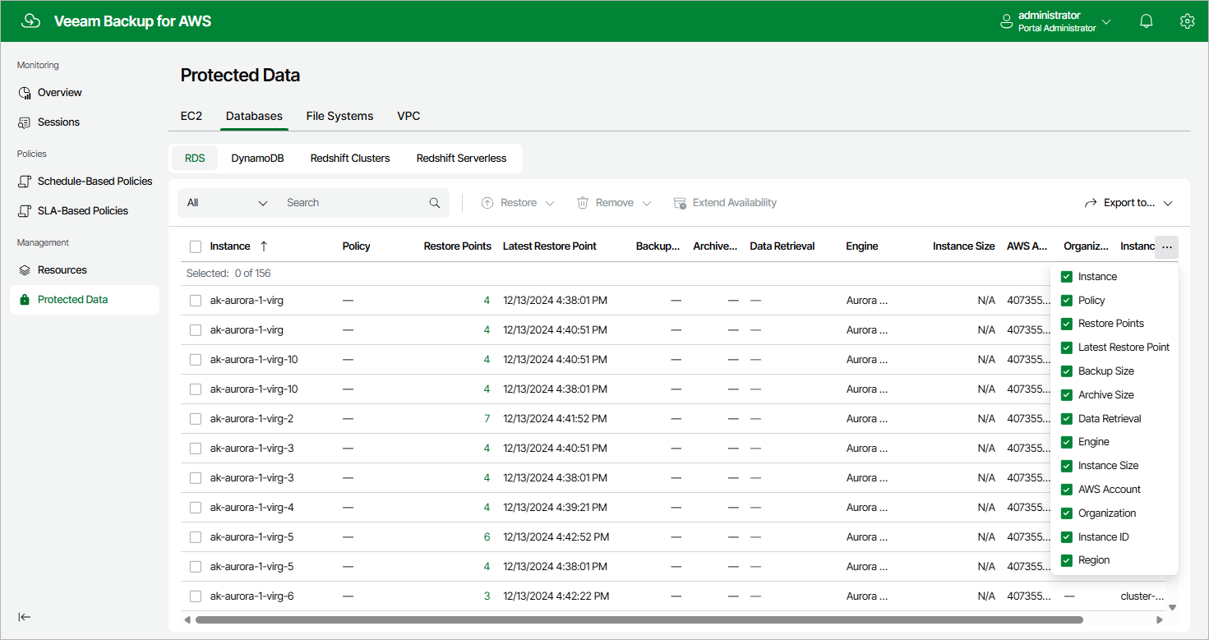The image size is (1209, 640).
Task: Click the Export to arrow icon
Action: (x=1091, y=203)
